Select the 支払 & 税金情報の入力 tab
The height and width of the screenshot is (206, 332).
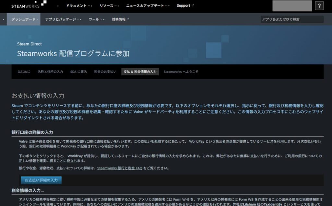coord(140,72)
